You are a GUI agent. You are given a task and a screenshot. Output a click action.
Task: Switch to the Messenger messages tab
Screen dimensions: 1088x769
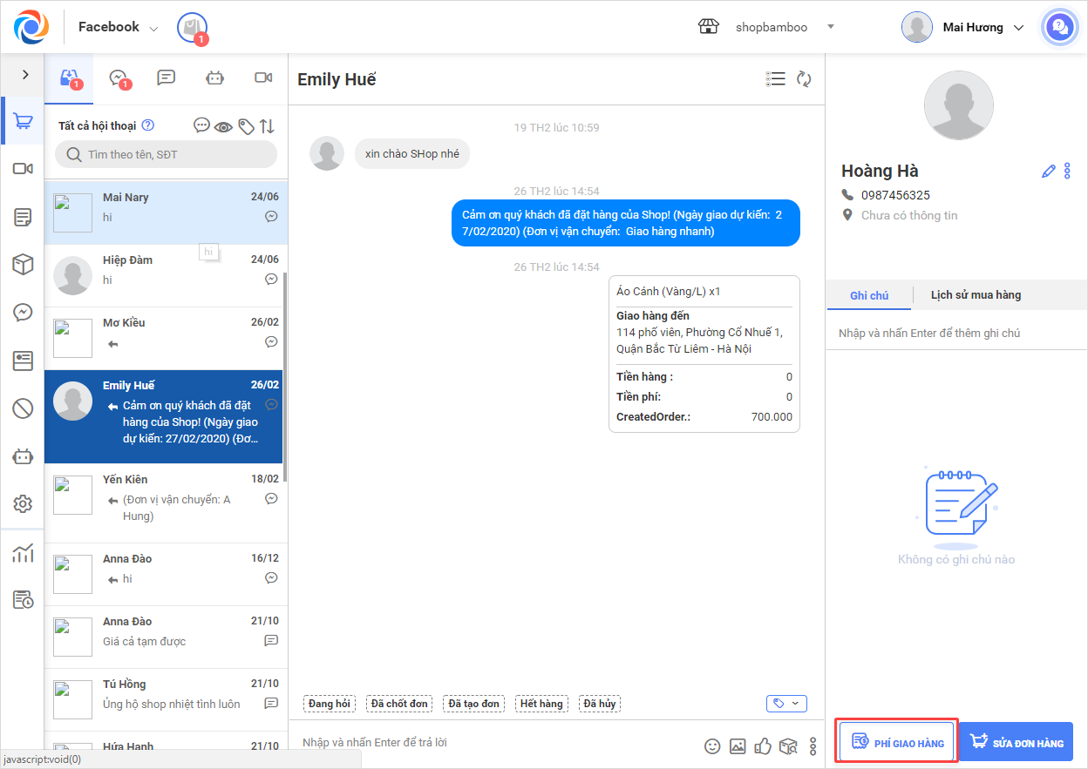click(120, 78)
